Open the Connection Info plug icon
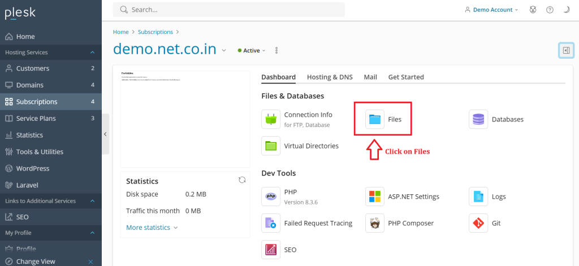Screen dimensions: 579x266 pyautogui.click(x=271, y=119)
